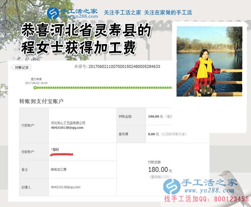The width and height of the screenshot is (251, 207).
Task: Click the 转账记录 back button
Action: click(x=21, y=68)
